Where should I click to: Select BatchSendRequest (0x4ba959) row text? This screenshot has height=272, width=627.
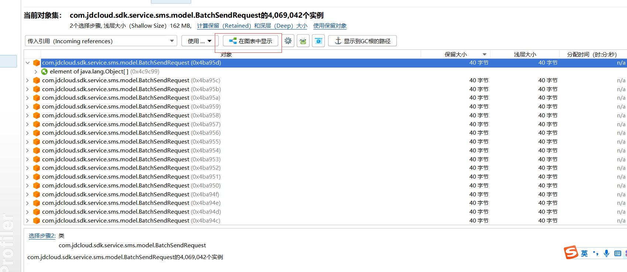pyautogui.click(x=131, y=107)
